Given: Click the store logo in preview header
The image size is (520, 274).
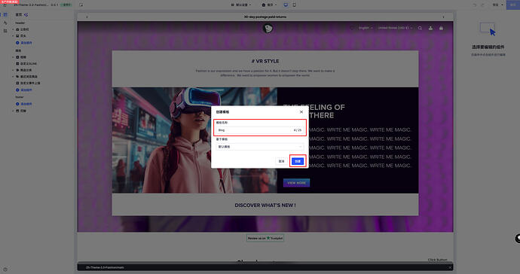Looking at the screenshot, I should coord(268,29).
